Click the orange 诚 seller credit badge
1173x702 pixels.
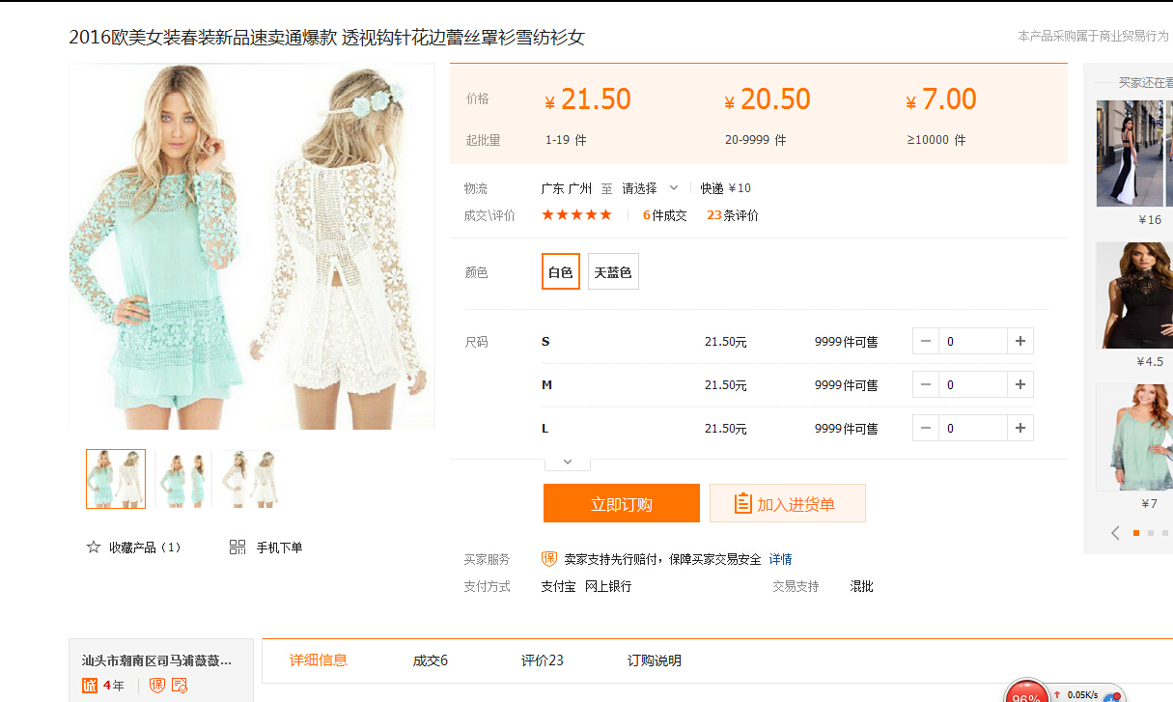pyautogui.click(x=90, y=686)
